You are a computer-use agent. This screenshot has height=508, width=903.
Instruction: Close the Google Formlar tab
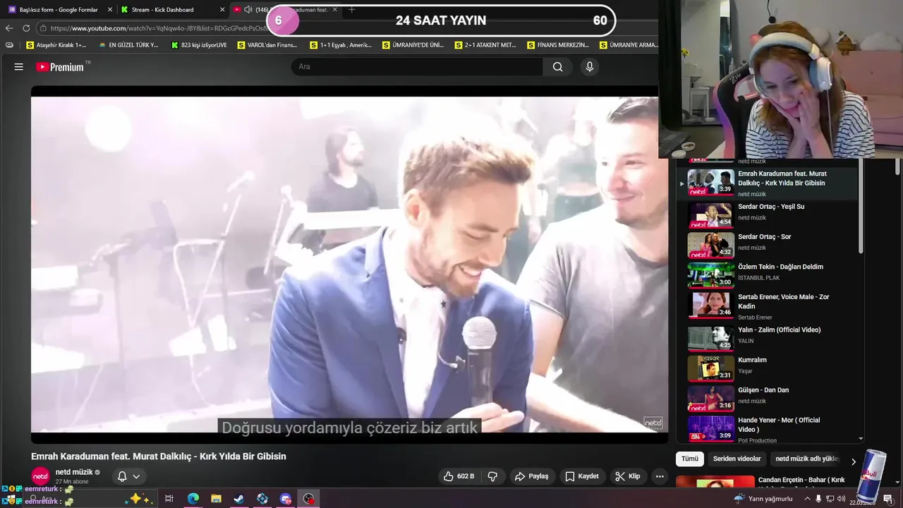[x=110, y=10]
